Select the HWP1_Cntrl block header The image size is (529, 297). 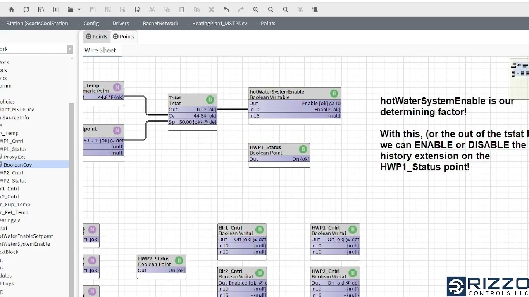pos(335,230)
